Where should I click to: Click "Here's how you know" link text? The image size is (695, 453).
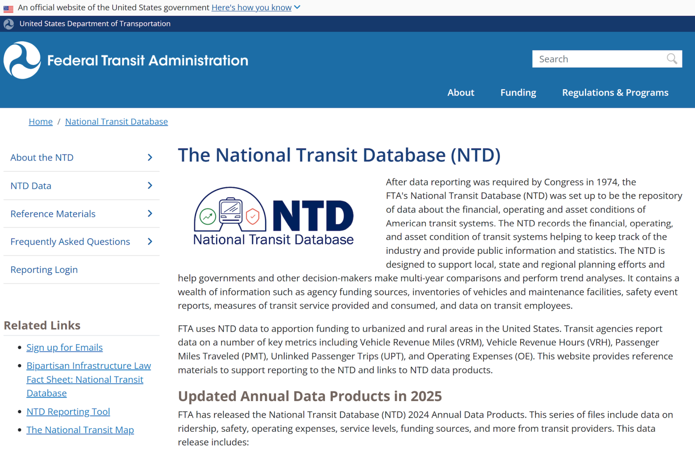(251, 8)
